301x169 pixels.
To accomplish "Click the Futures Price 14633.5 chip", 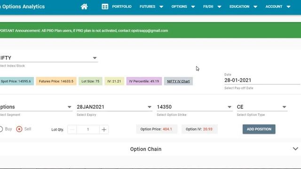I will pyautogui.click(x=56, y=81).
